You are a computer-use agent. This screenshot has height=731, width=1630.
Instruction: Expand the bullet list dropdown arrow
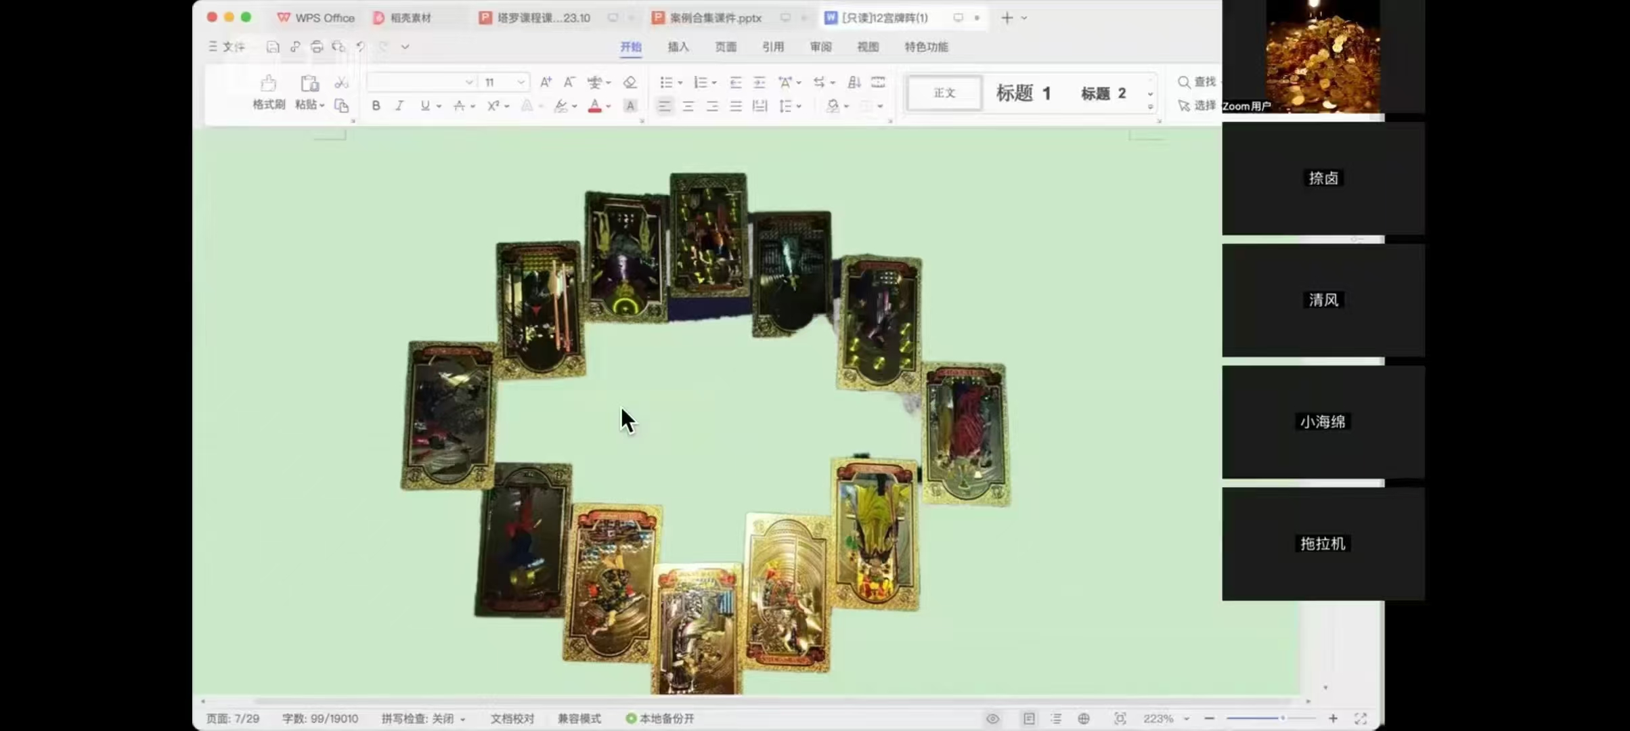point(680,83)
